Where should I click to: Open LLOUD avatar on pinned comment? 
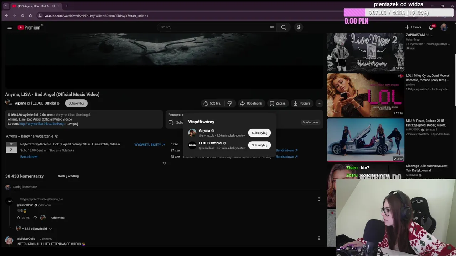coord(9,201)
